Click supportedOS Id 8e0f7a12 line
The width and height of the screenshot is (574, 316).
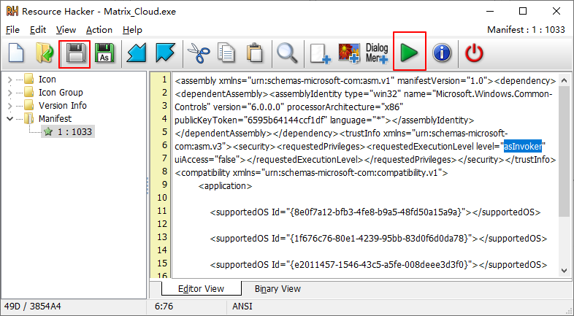[x=375, y=212]
